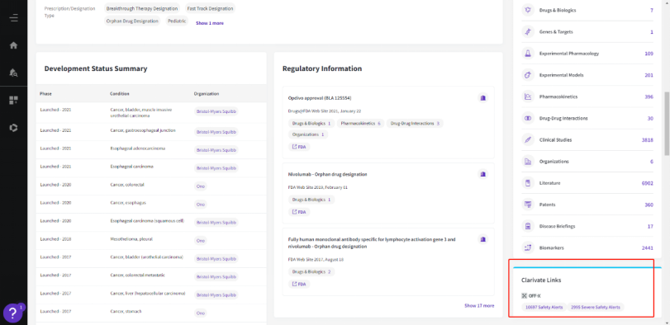Click the Pharmacokinetics 6 chip under Opdivo approval
Screen dimensions: 670x325
tap(360, 123)
